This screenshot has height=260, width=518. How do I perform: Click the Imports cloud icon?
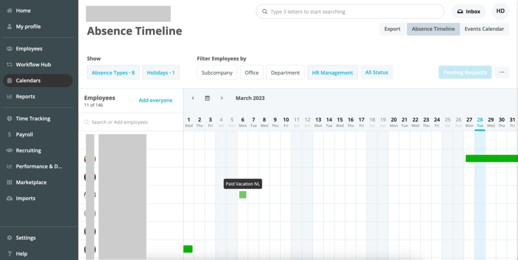pyautogui.click(x=10, y=198)
